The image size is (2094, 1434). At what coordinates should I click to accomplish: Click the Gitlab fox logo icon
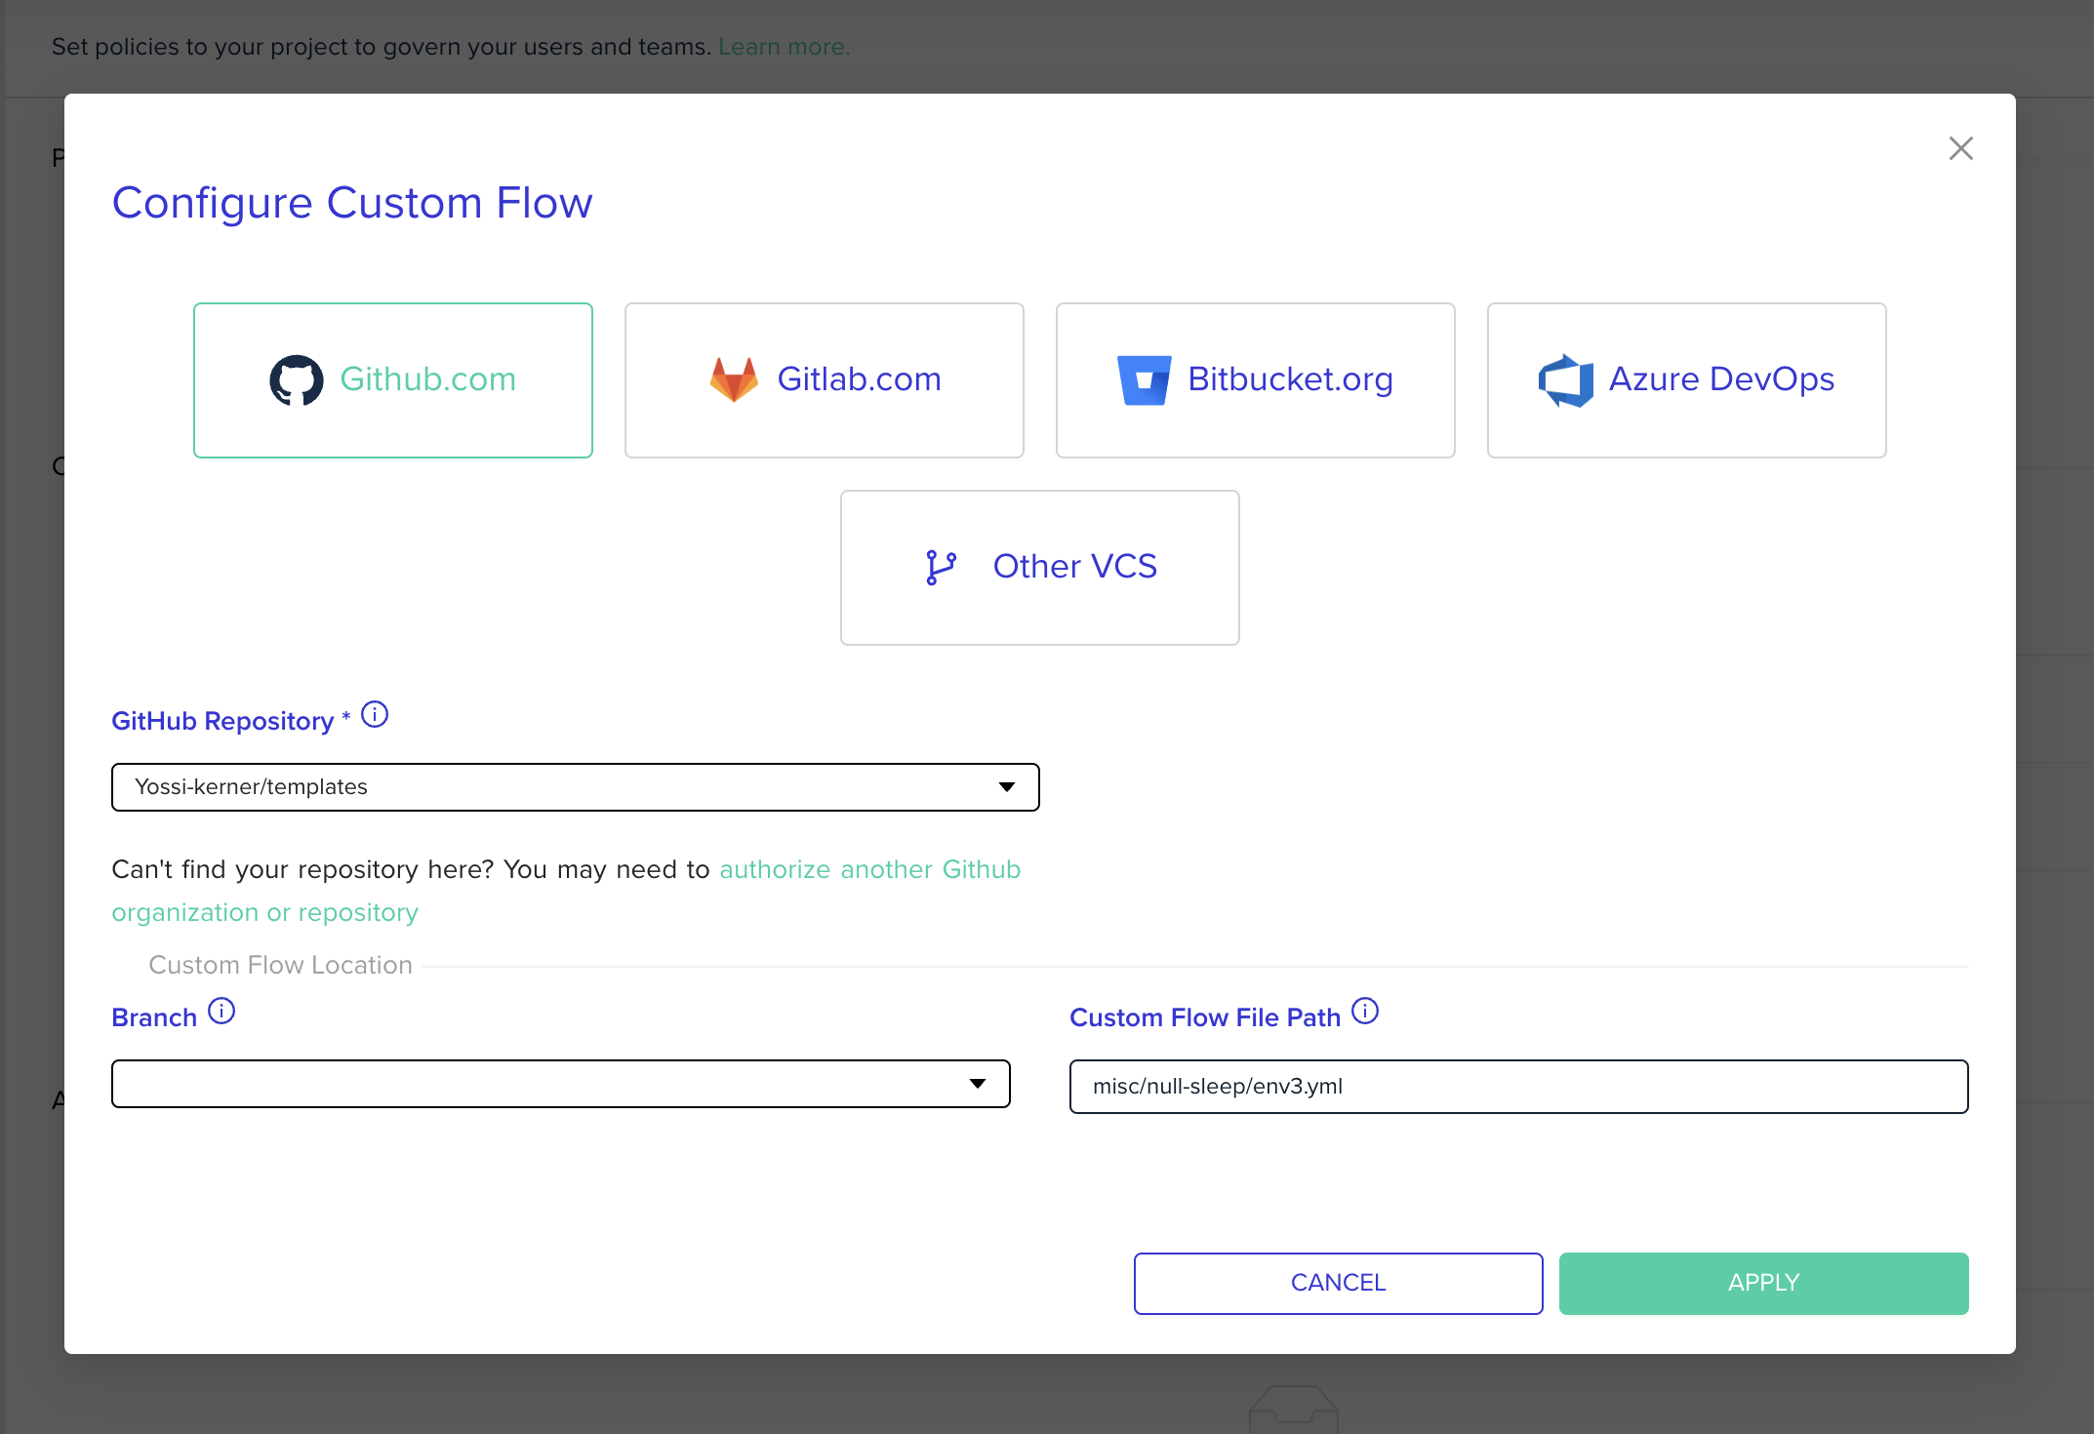[734, 379]
